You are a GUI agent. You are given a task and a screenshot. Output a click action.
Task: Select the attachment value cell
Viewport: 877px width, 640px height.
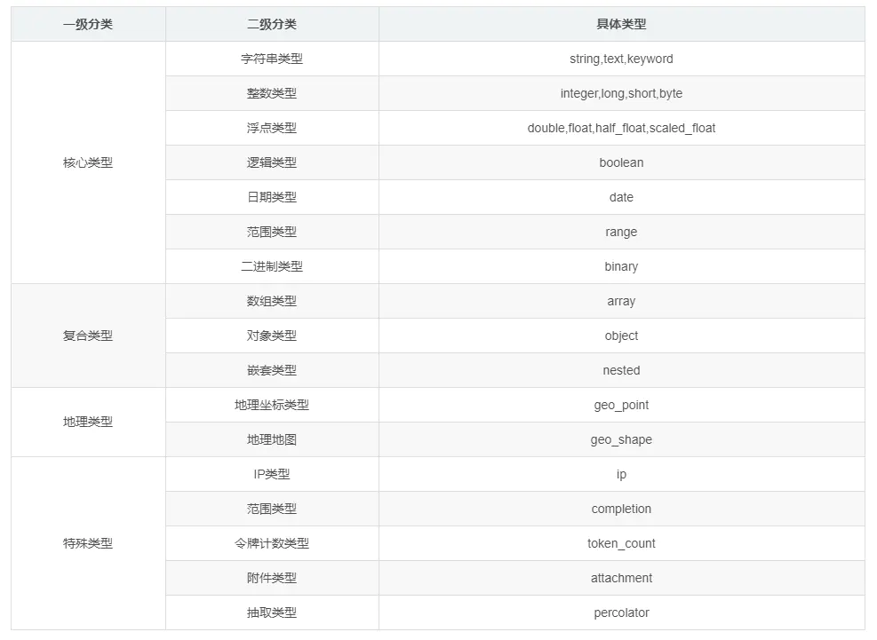[621, 578]
